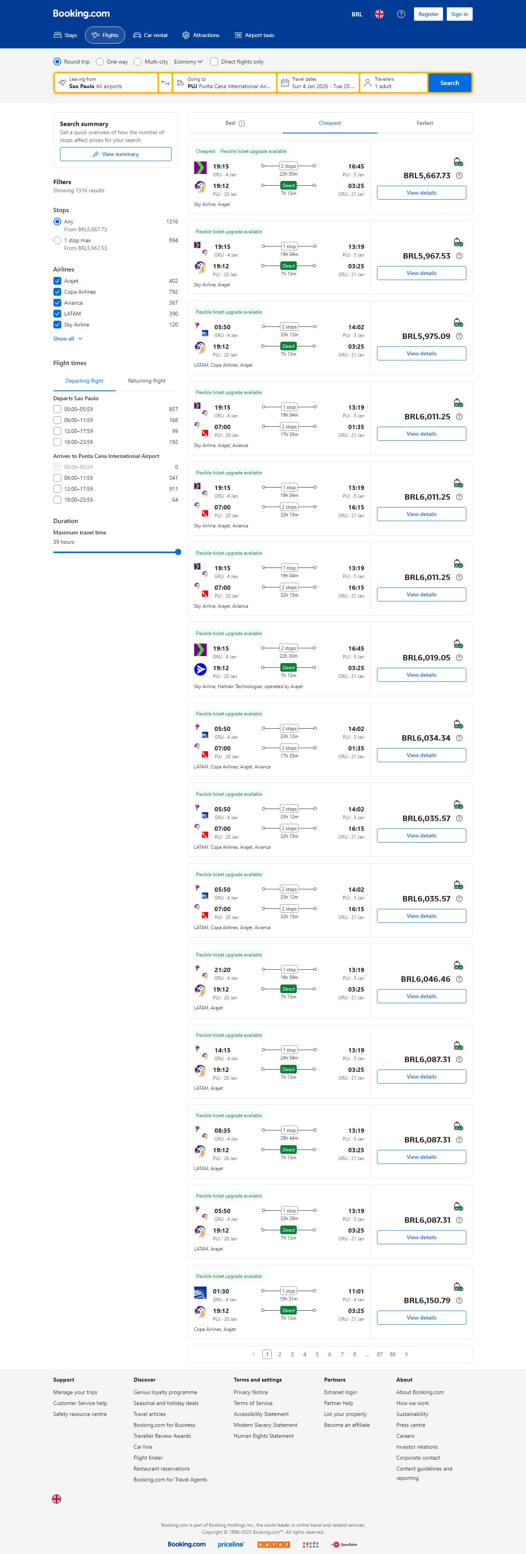Open the Travellers selector
This screenshot has width=526, height=1554.
pyautogui.click(x=393, y=83)
